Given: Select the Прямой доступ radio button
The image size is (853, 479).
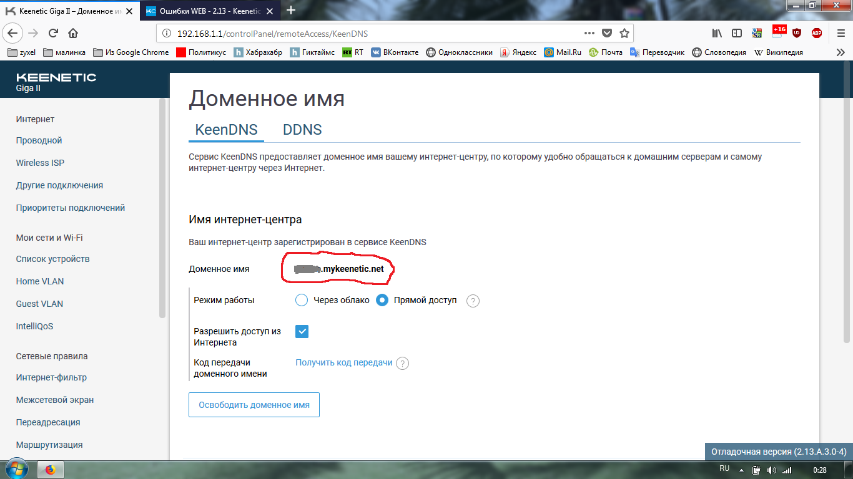Looking at the screenshot, I should coord(382,300).
